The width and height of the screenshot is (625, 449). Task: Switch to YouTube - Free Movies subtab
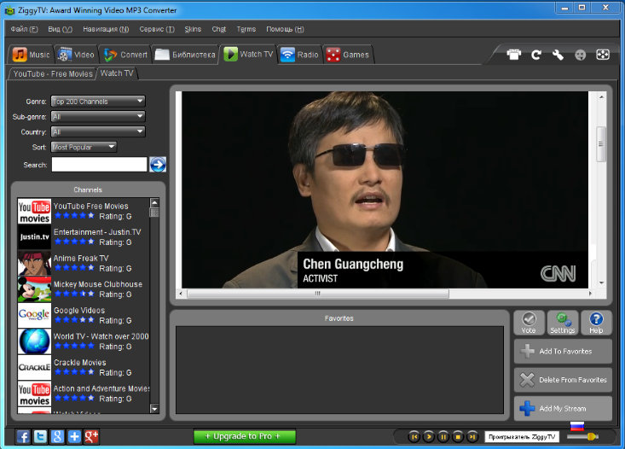click(53, 73)
